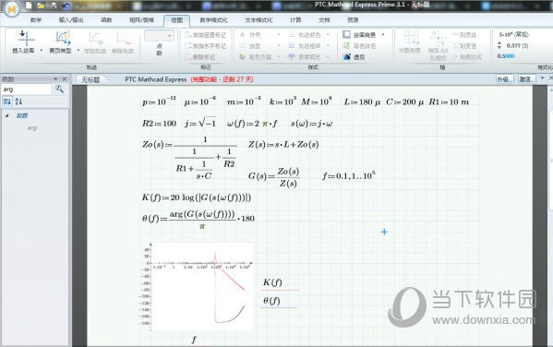
Task: Click the f axis label below plot
Action: point(194,340)
